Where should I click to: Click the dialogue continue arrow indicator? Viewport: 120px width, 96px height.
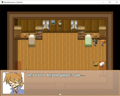(60, 94)
